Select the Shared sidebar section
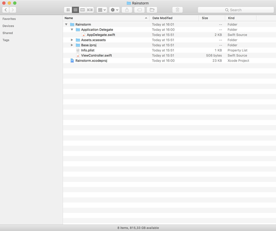276x231 pixels. coord(7,33)
